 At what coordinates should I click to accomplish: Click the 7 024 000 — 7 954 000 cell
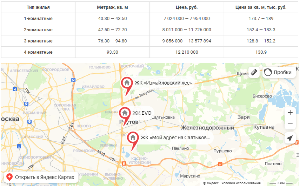click(187, 19)
